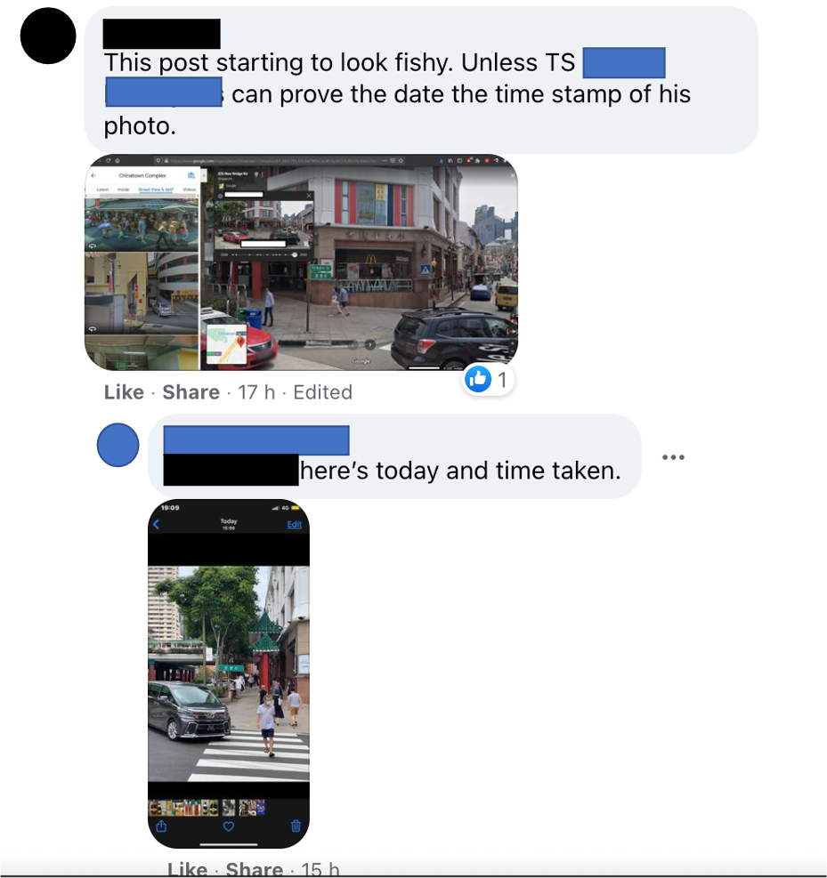Click the thumbs-up reaction icon
Screen dimensions: 827x878
click(478, 379)
